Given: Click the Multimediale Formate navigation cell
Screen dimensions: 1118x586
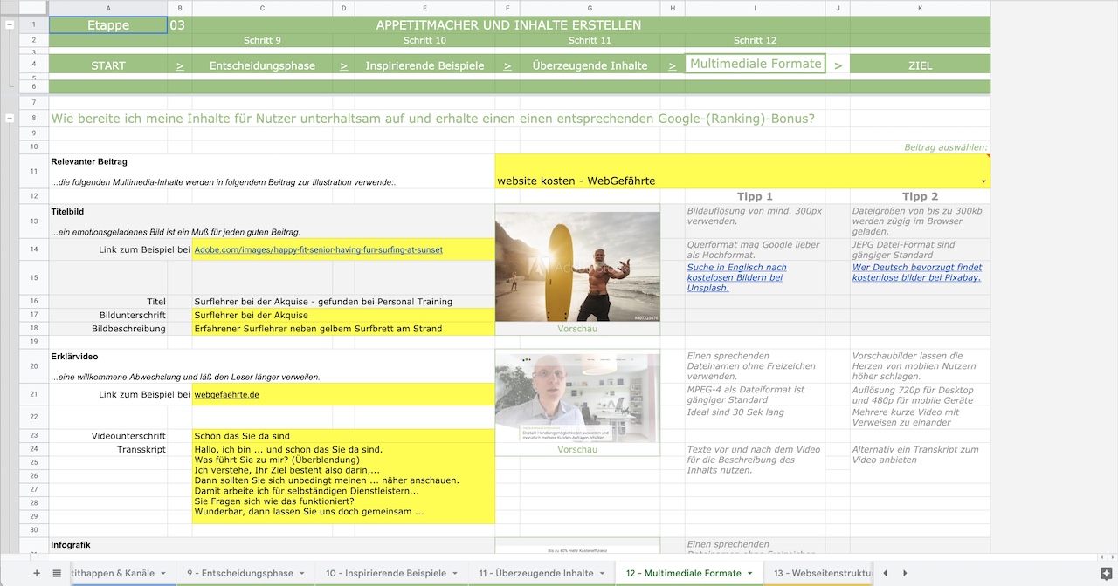Looking at the screenshot, I should tap(756, 64).
